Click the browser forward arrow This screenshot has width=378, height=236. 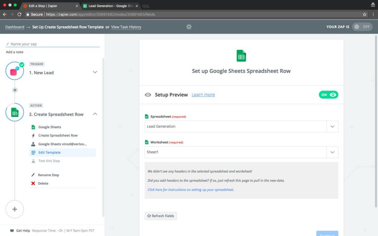[x=12, y=14]
